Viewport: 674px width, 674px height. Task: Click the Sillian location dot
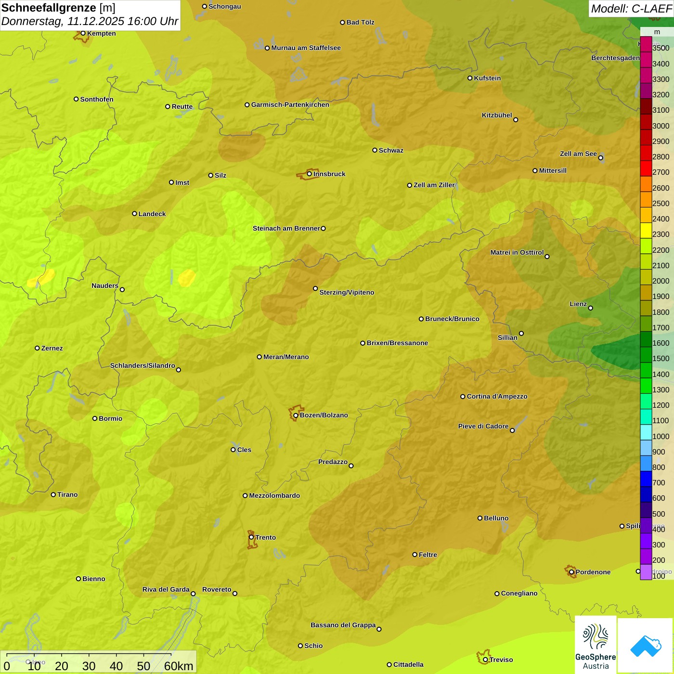(x=521, y=333)
